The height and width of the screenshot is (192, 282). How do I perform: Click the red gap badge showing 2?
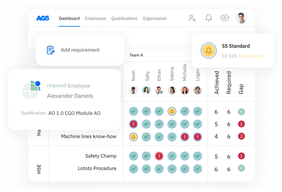pyautogui.click(x=241, y=136)
